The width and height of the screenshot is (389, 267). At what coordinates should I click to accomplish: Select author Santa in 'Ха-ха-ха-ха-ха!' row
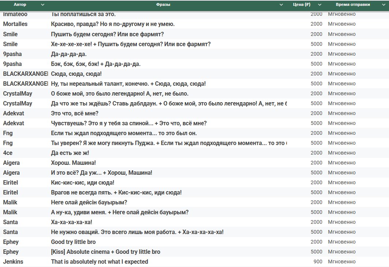pos(10,222)
